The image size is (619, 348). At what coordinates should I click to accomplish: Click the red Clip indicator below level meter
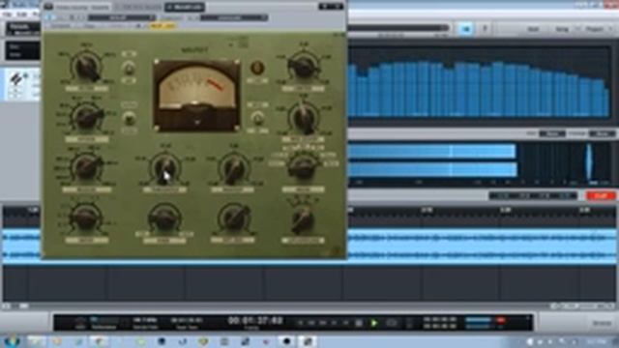coord(601,195)
